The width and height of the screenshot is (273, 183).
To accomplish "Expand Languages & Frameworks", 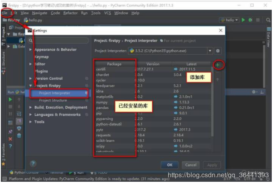I will 31,114.
